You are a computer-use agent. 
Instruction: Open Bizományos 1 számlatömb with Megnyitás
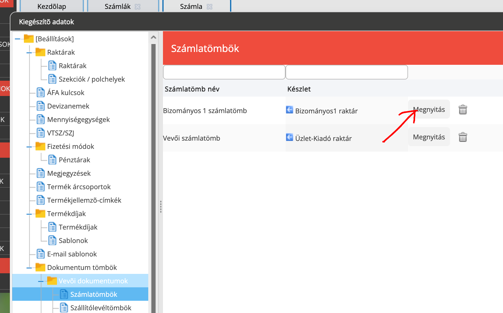(x=429, y=109)
